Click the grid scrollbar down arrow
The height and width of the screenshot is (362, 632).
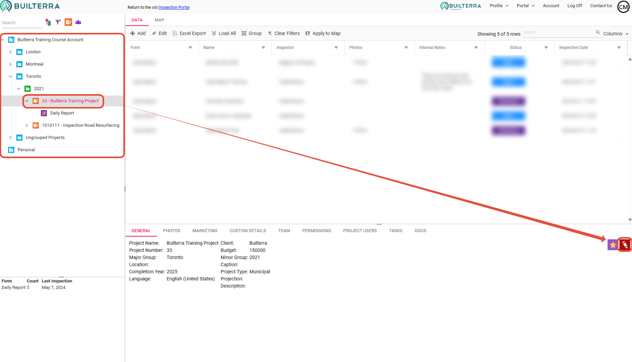[630, 219]
